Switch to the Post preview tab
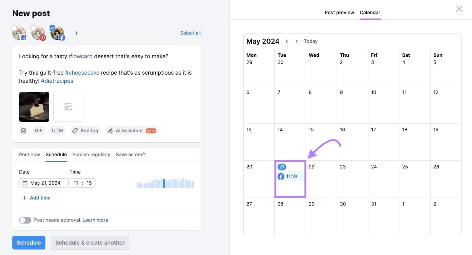The image size is (472, 255). (339, 12)
